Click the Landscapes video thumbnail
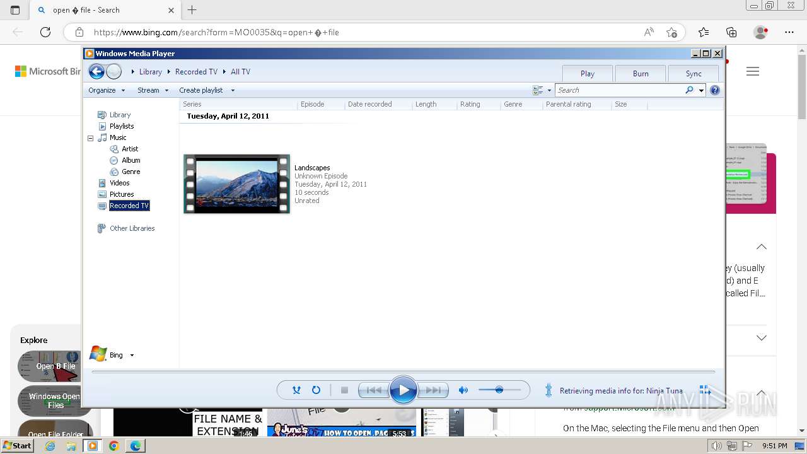Image resolution: width=807 pixels, height=454 pixels. click(x=236, y=183)
